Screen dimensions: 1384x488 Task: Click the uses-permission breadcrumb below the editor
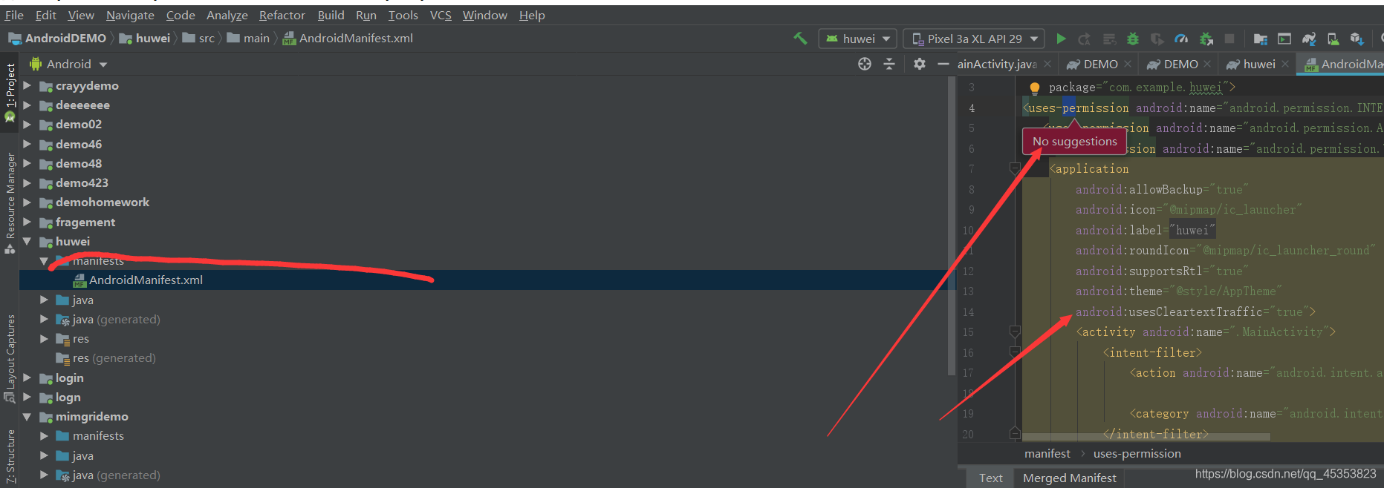[x=1137, y=454]
